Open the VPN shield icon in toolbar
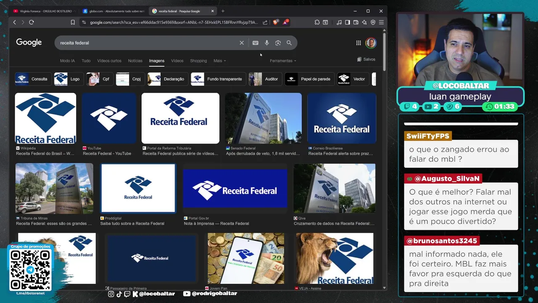Screen dimensions: 538x303 pyautogui.click(x=373, y=22)
